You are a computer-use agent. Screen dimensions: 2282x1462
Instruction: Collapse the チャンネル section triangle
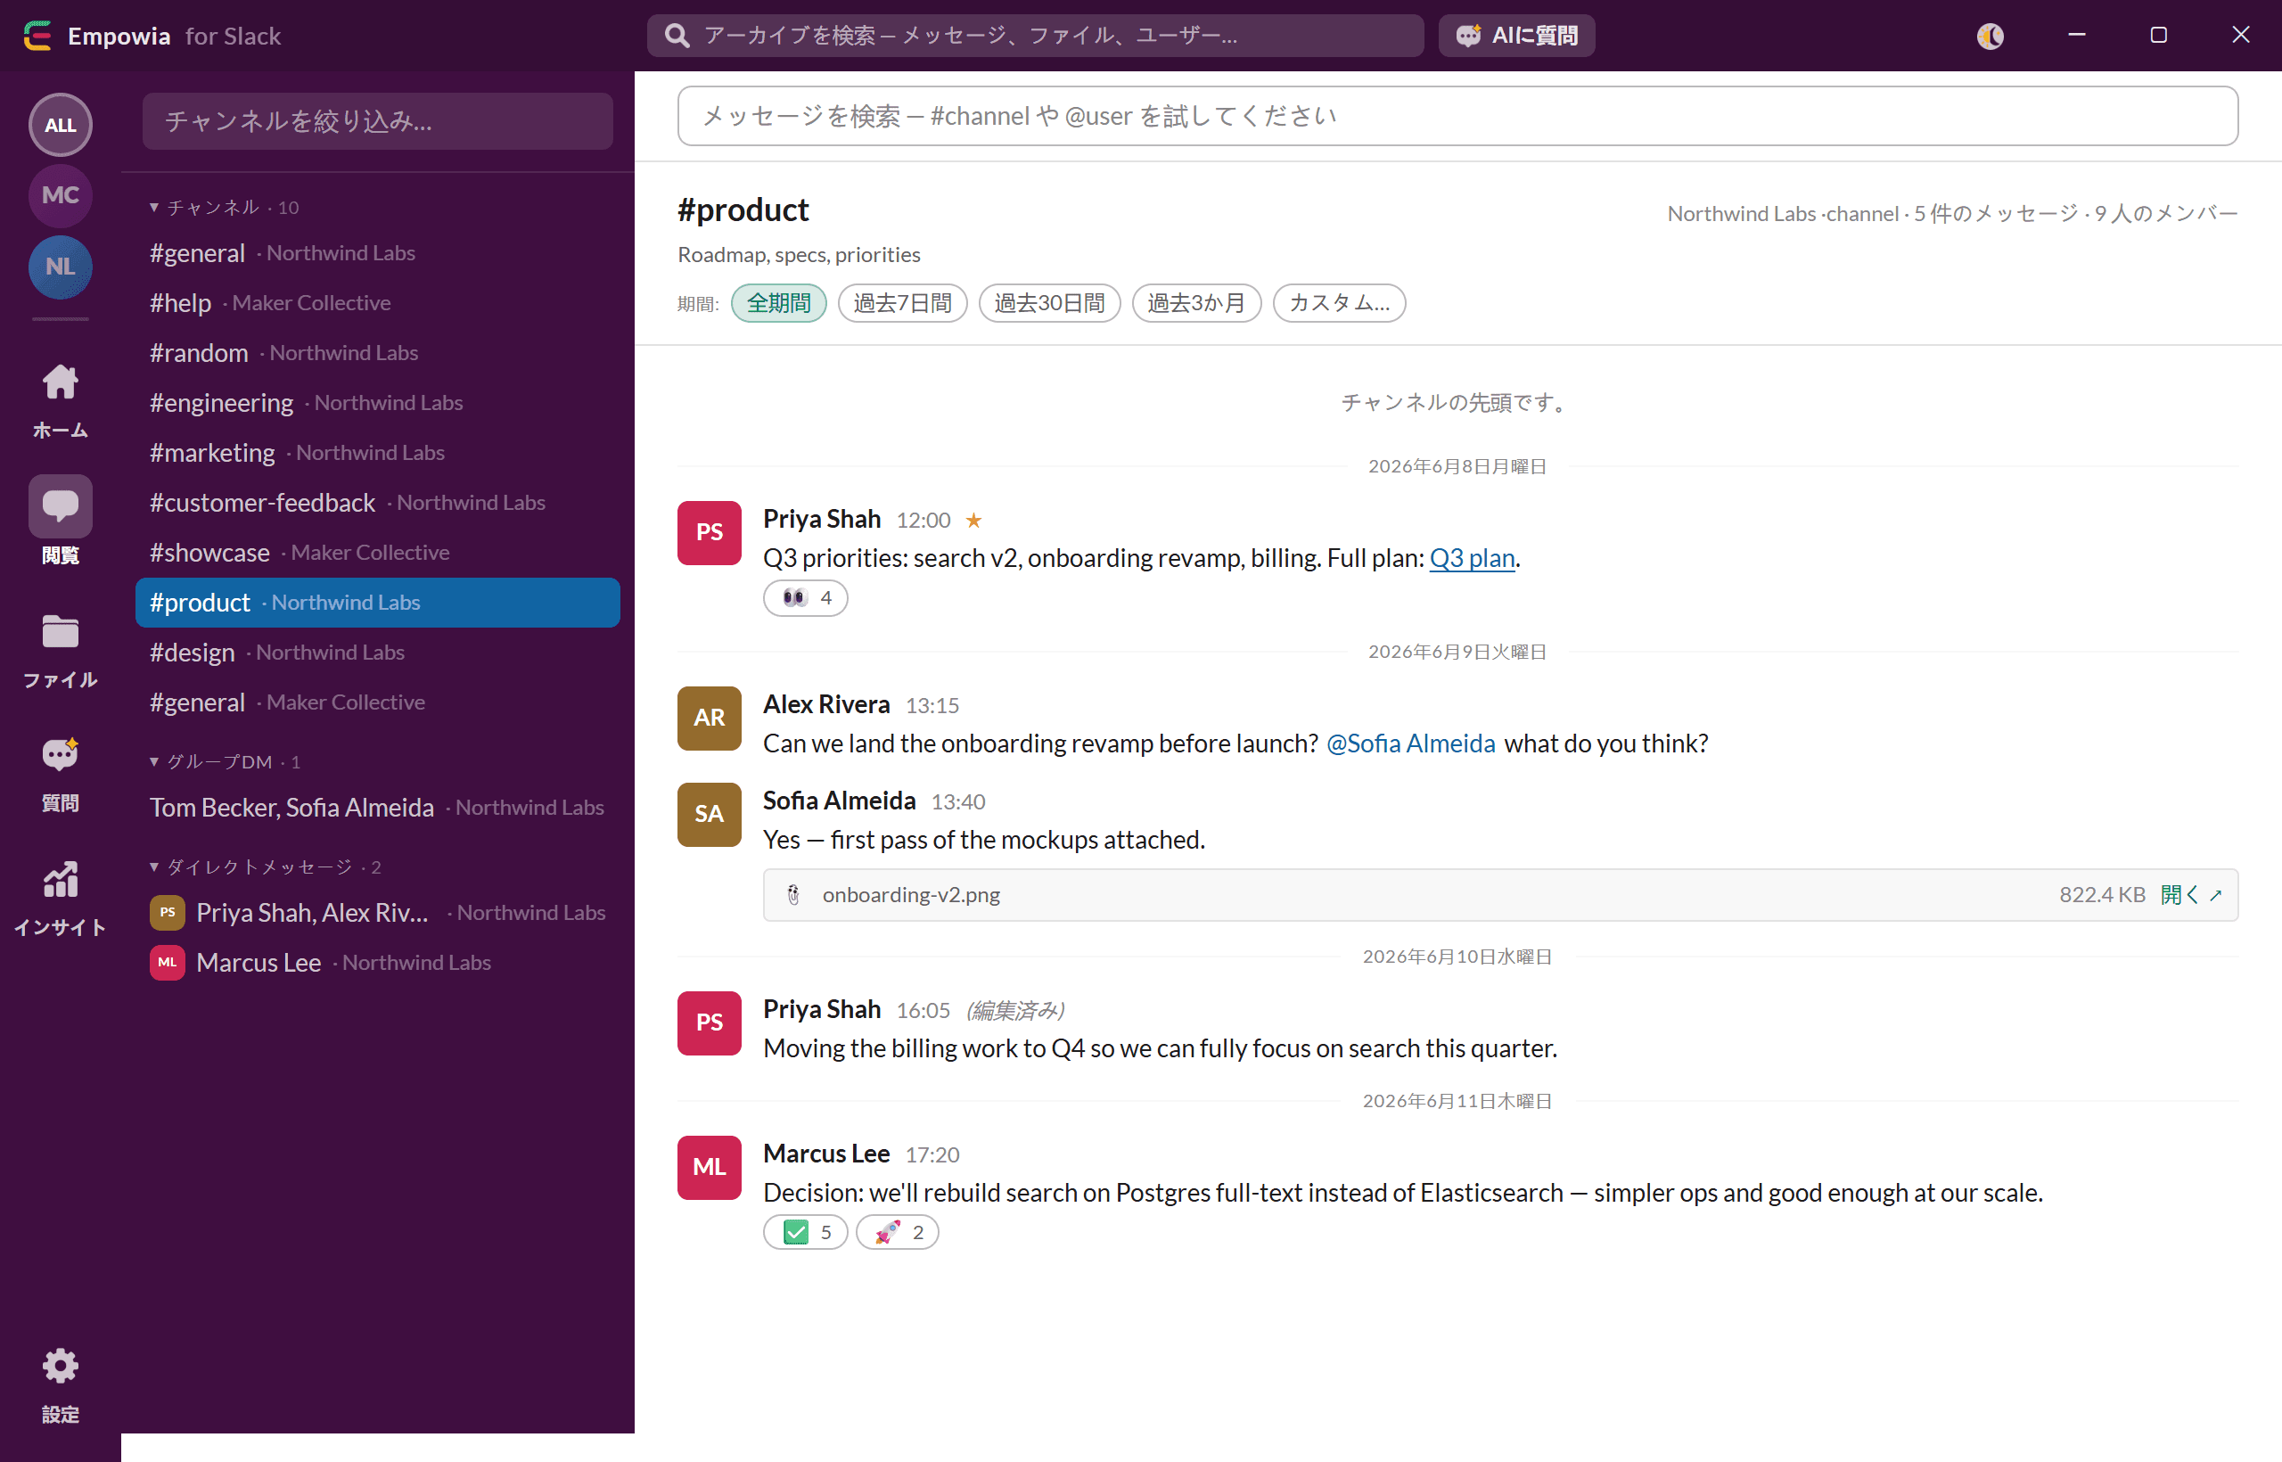[154, 207]
